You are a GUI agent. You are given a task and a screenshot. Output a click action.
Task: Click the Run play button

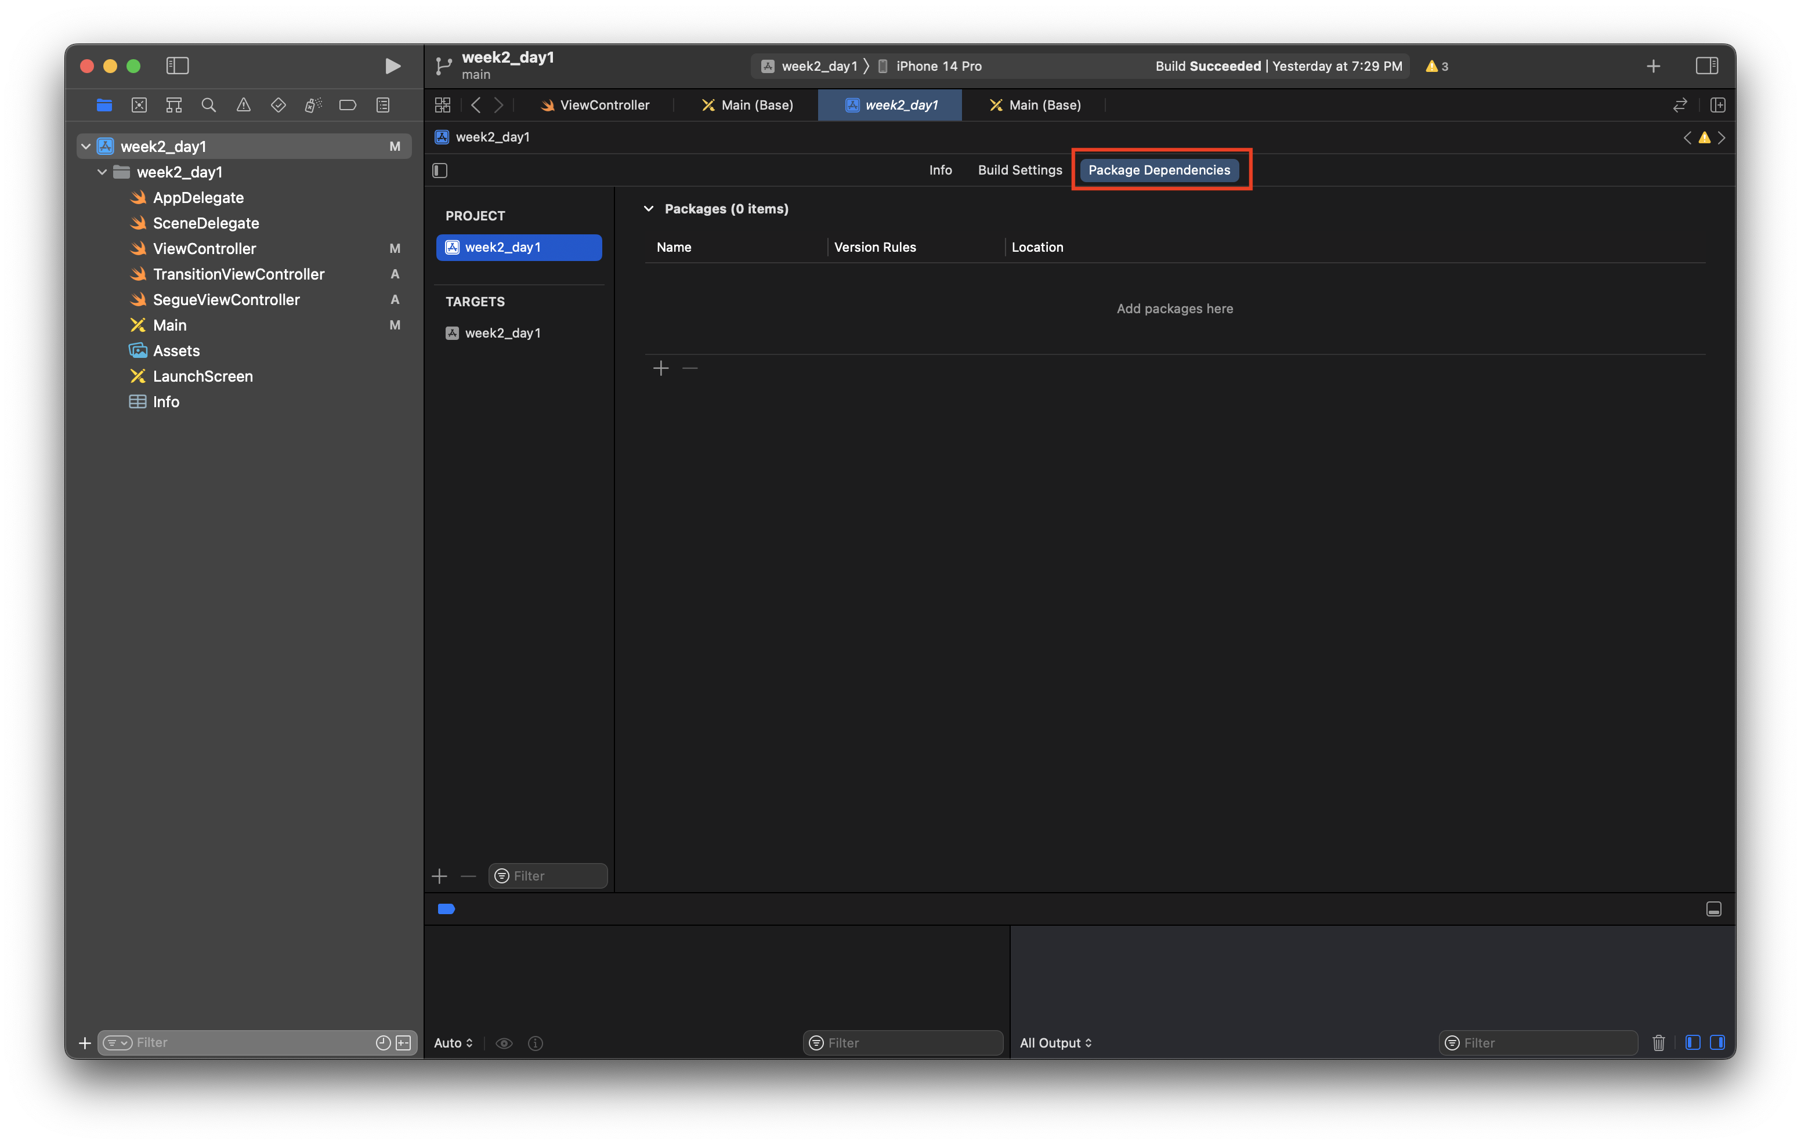(392, 66)
